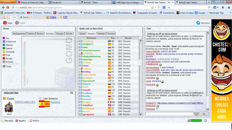232x130 pixels.
Task: Switch to the Backgammon tab
Action: tap(19, 34)
